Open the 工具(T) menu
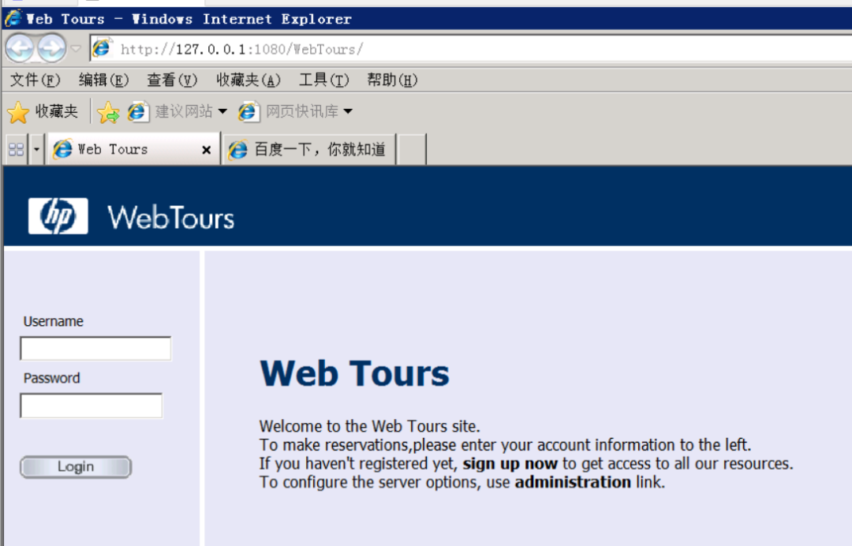Screen dimensions: 852x546 click(x=323, y=80)
